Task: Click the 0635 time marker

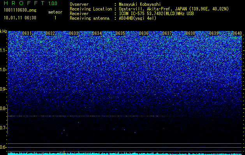Action: click(120, 33)
